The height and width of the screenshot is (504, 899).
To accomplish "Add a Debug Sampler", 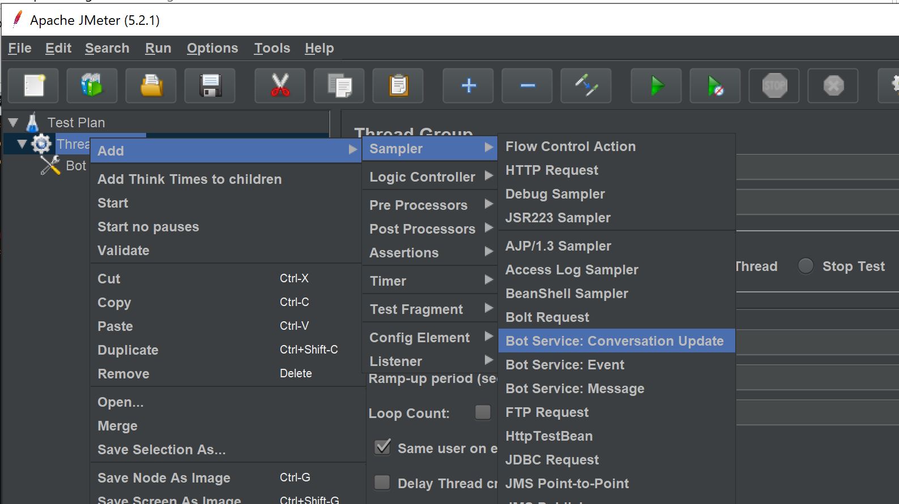I will tap(617, 194).
